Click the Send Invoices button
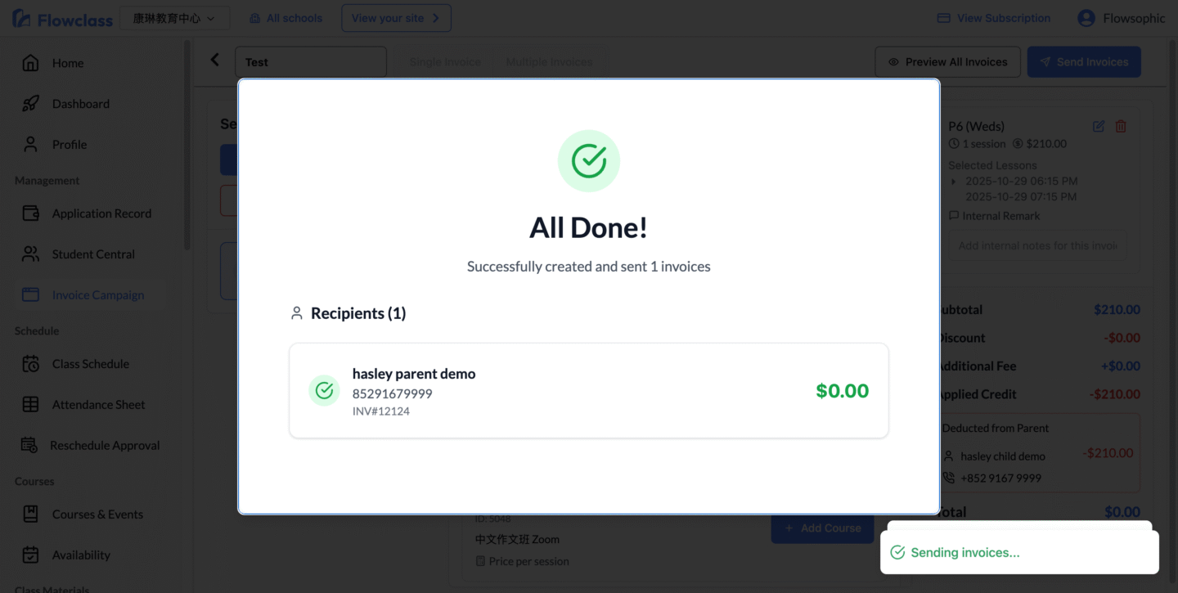 1083,62
